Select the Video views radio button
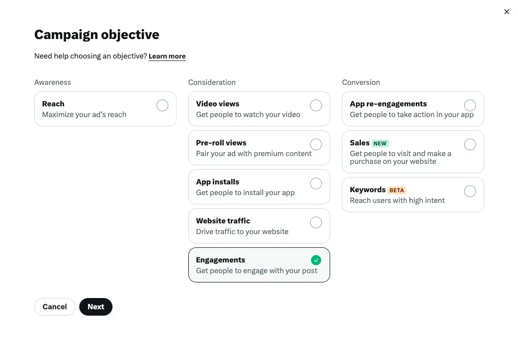This screenshot has height=340, width=518. pos(316,105)
